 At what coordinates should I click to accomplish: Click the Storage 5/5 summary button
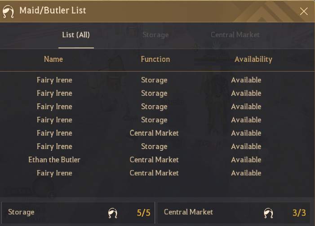point(78,213)
